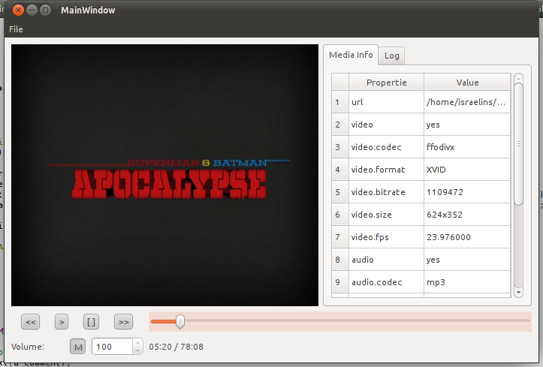This screenshot has width=543, height=367.
Task: Select the 23.976000 value cell
Action: (467, 237)
